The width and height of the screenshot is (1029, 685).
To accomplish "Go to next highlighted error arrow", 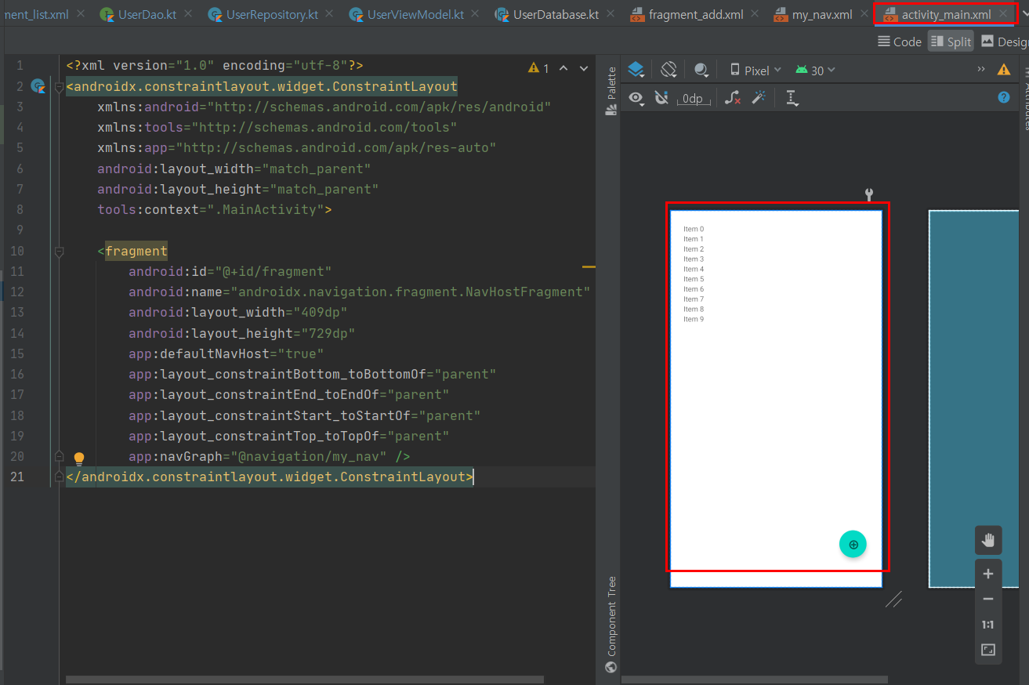I will 583,68.
